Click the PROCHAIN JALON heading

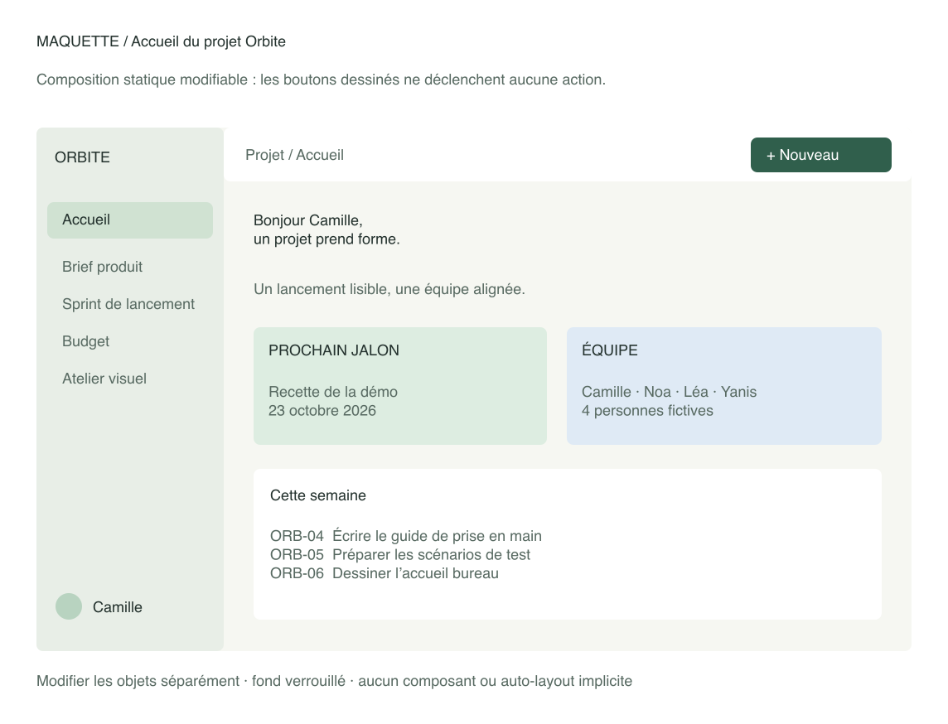tap(334, 350)
